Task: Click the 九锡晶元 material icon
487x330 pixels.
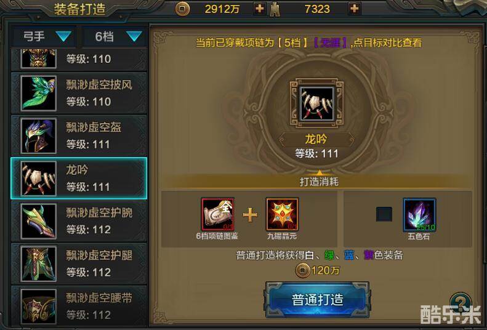Action: click(282, 214)
